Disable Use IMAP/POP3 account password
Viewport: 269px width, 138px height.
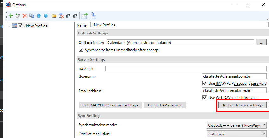(x=204, y=83)
